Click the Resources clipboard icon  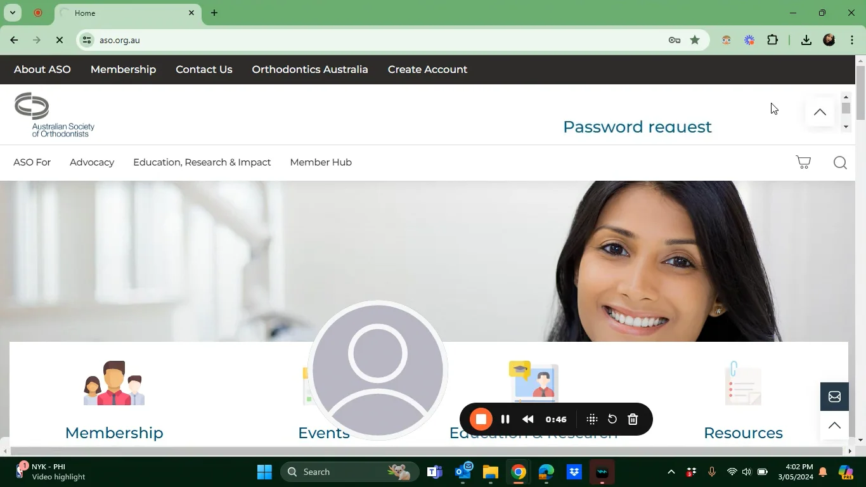pyautogui.click(x=743, y=383)
